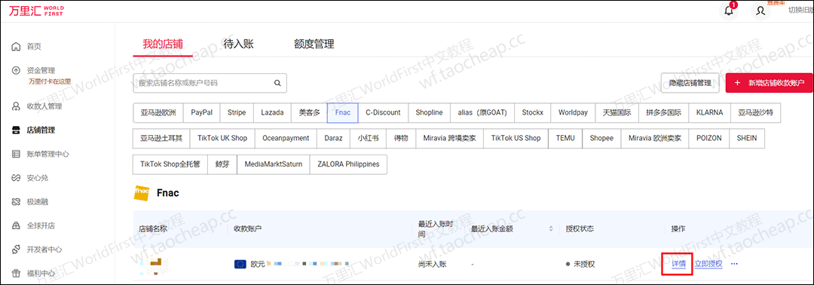Viewport: 814px width, 285px height.
Task: Filter by Lazada platform
Action: point(273,112)
